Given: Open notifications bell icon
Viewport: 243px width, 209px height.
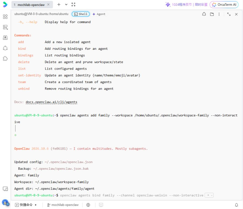Looking at the screenshot, I should tap(236, 205).
